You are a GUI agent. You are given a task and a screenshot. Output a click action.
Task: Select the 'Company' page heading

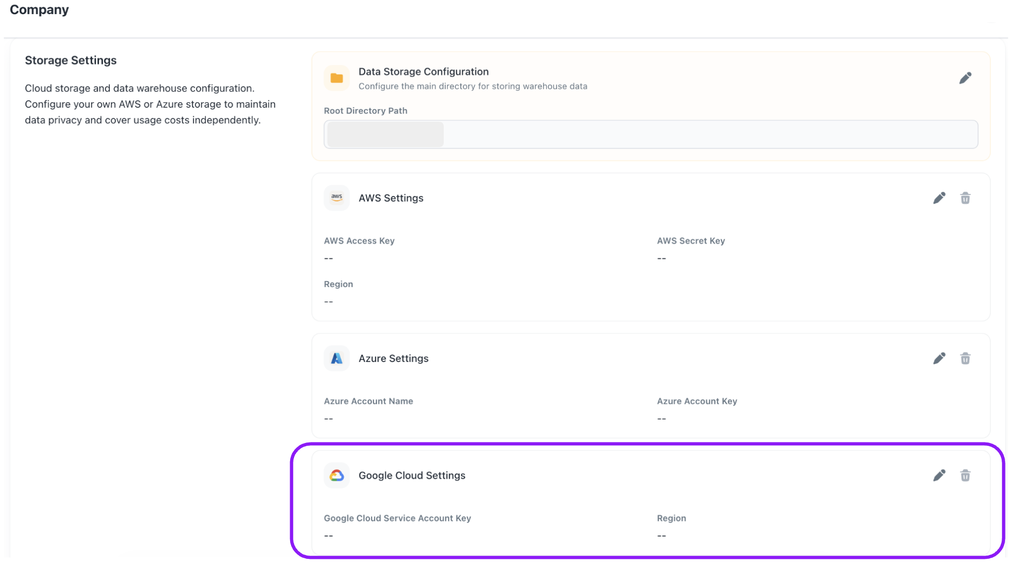[39, 10]
